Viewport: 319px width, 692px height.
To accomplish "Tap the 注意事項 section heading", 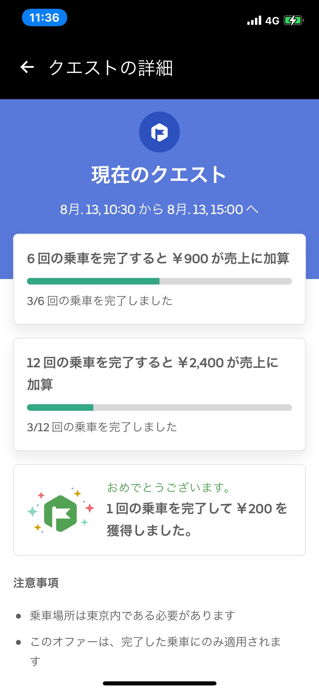I will [36, 583].
